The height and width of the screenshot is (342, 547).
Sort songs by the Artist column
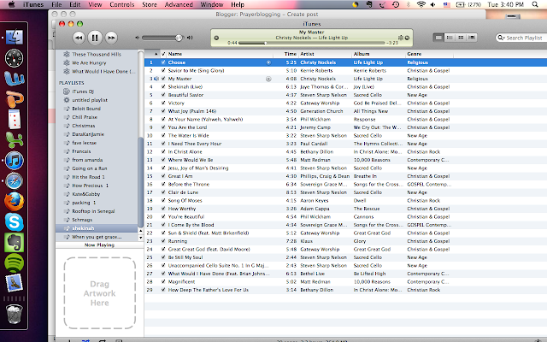326,54
